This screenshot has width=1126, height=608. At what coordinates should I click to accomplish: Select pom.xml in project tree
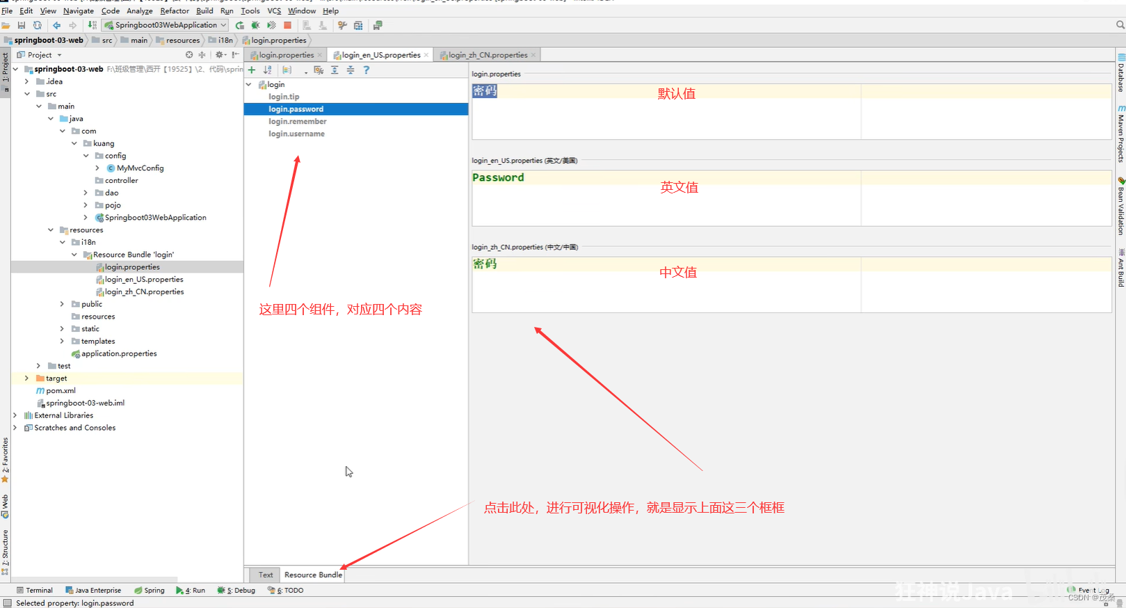(x=56, y=391)
